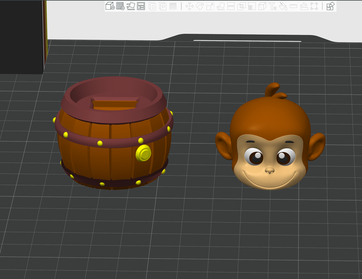Select the Text shape tool
The height and width of the screenshot is (279, 362).
(273, 6)
